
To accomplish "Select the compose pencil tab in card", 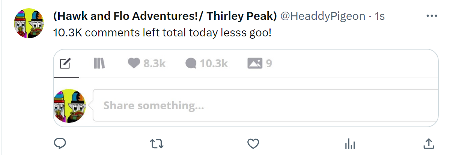I will (66, 64).
